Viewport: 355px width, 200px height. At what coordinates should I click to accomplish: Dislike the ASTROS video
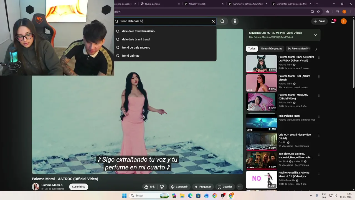tap(162, 187)
